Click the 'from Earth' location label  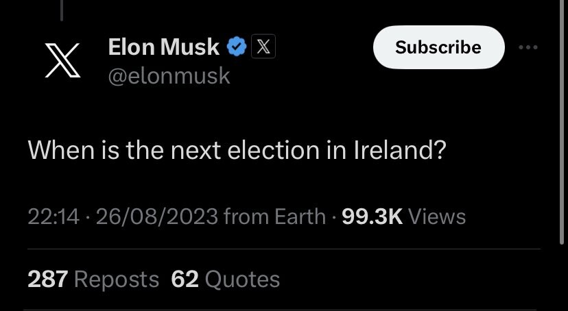click(274, 216)
